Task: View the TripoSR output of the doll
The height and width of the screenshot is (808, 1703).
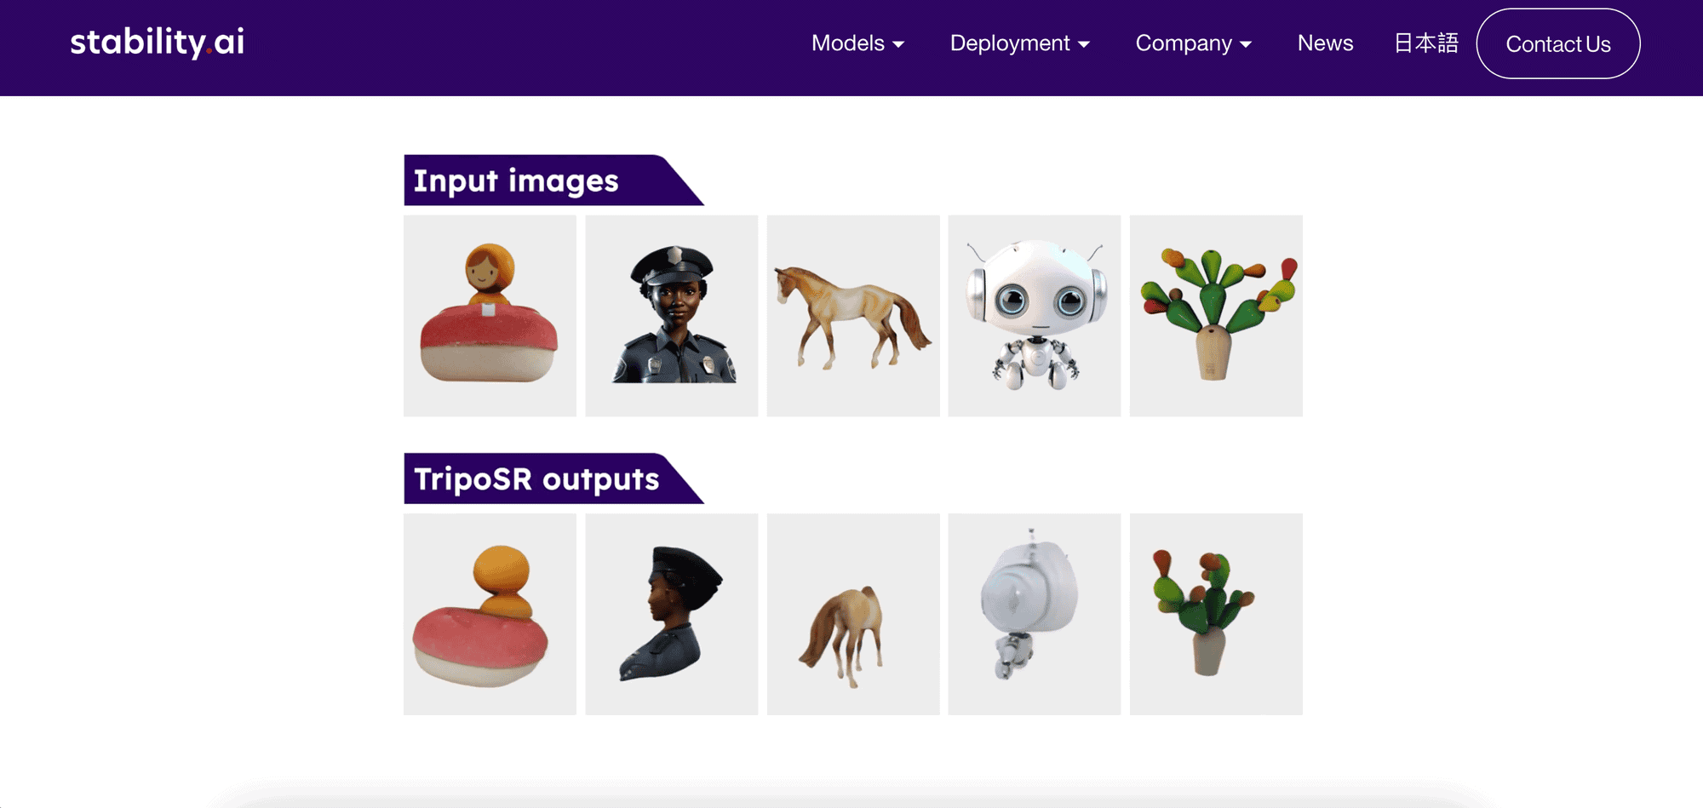Action: click(x=490, y=614)
